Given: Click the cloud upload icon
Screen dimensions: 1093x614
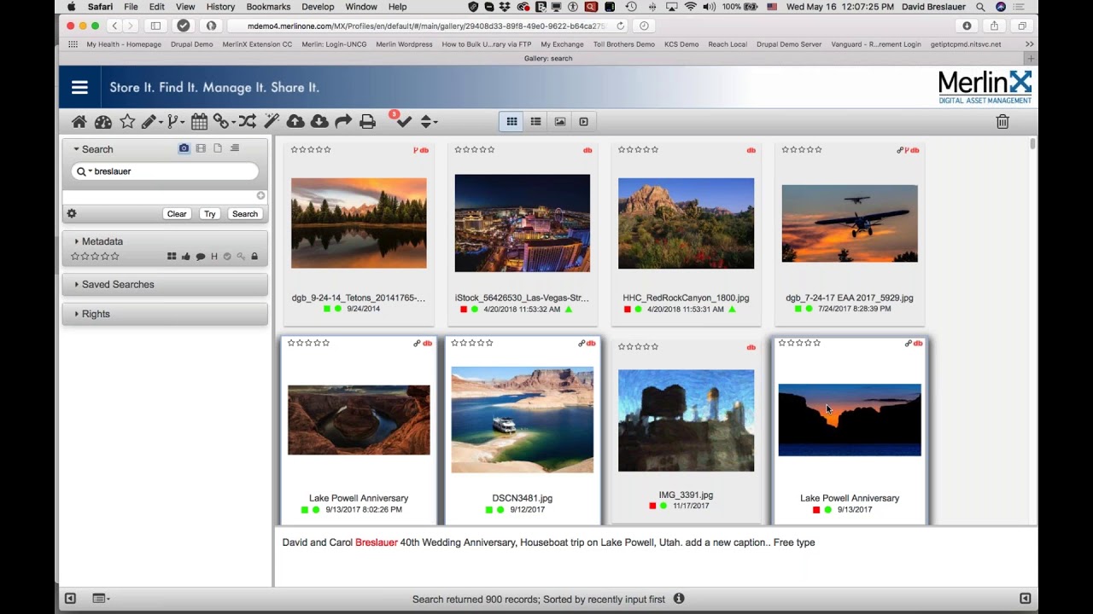Looking at the screenshot, I should [x=295, y=122].
